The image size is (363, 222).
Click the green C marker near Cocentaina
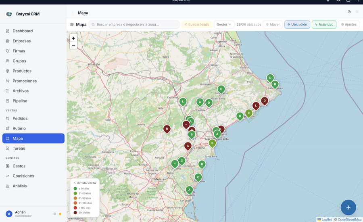click(221, 89)
